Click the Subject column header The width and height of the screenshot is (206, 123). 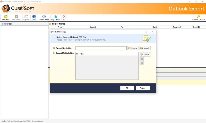click(93, 27)
